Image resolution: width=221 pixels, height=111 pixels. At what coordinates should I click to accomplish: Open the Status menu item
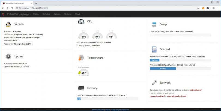pos(36,14)
